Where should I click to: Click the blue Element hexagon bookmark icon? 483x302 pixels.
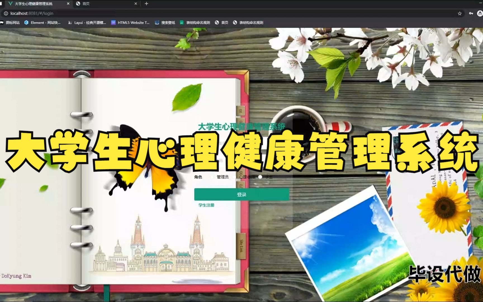point(26,23)
